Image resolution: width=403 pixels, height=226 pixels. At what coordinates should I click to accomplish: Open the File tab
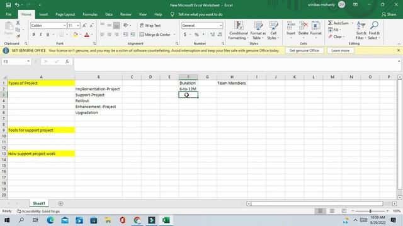click(8, 14)
